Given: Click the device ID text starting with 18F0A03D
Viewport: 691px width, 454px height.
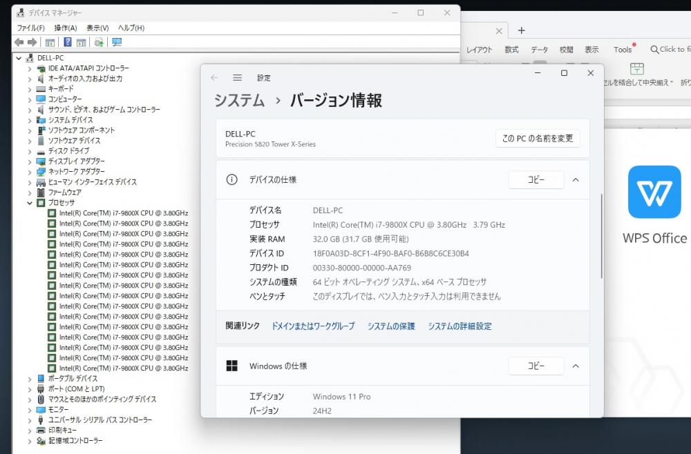Looking at the screenshot, I should [391, 253].
